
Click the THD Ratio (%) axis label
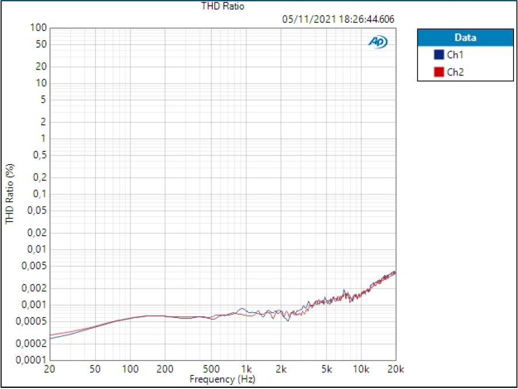click(10, 194)
